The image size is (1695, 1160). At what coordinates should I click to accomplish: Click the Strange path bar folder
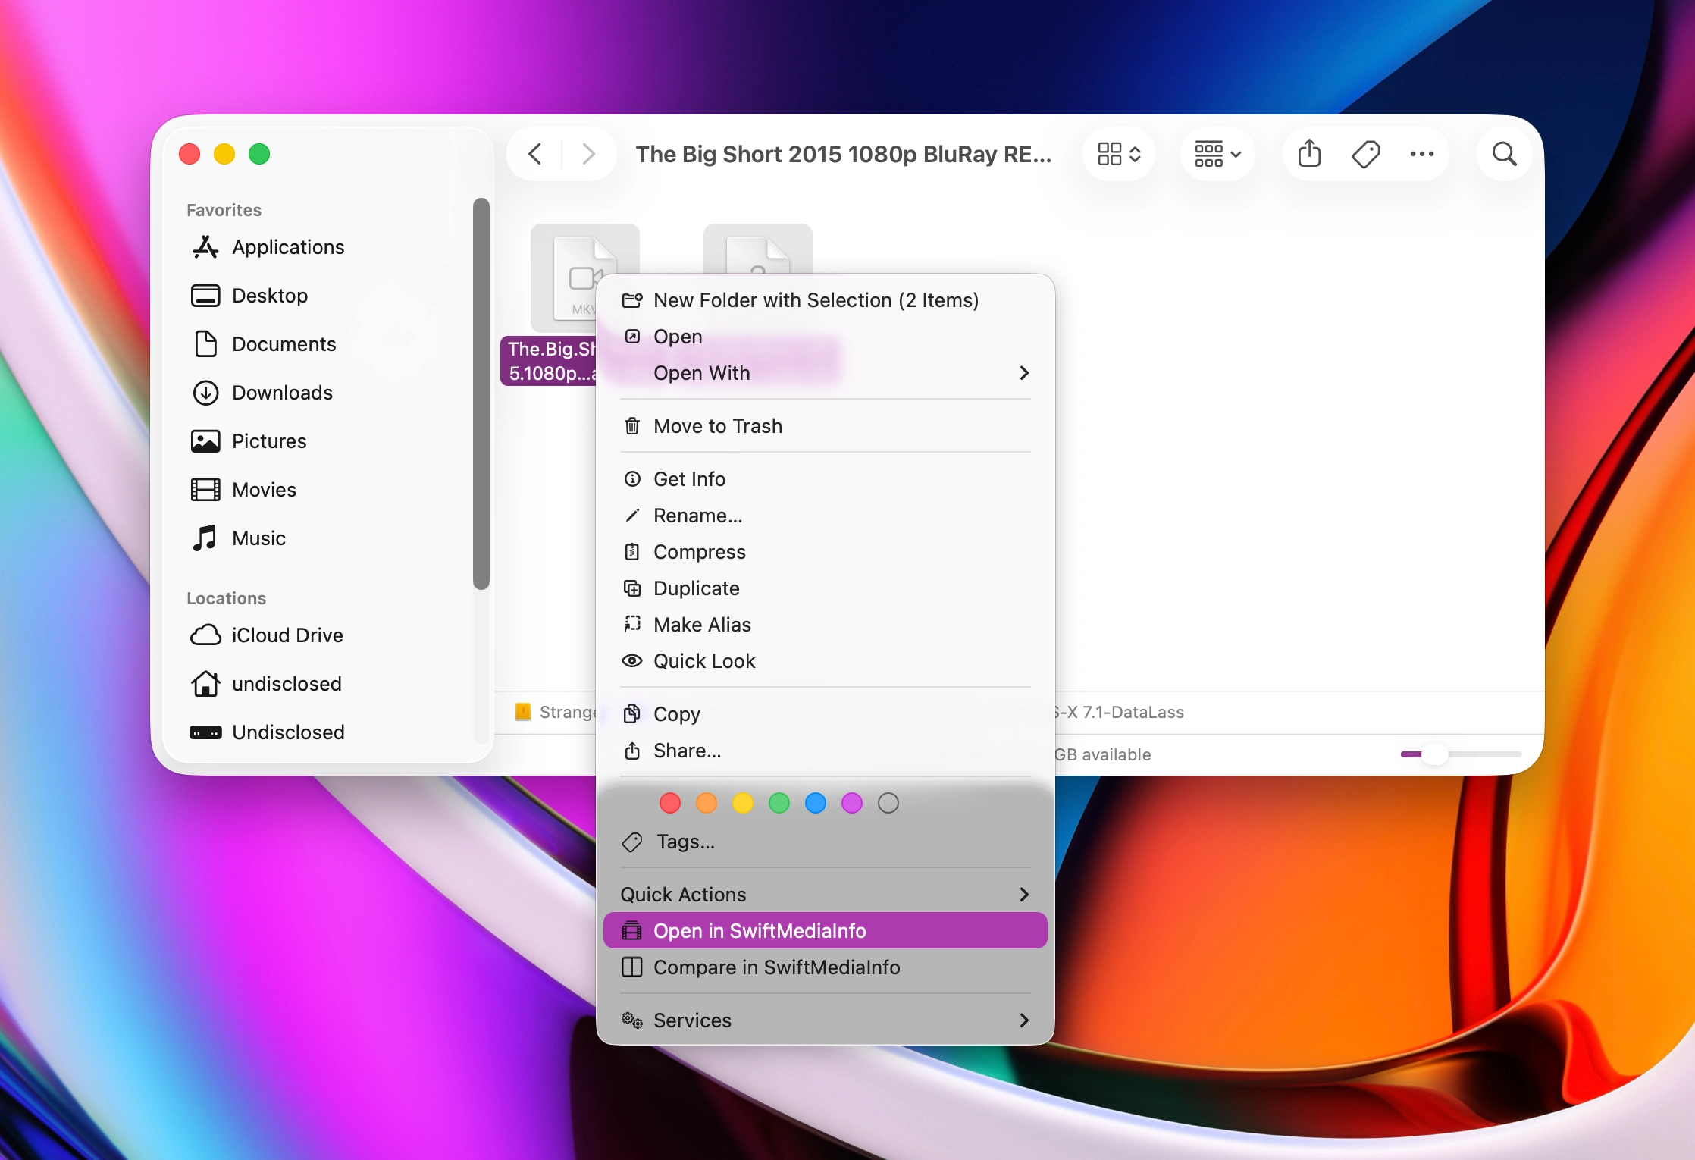[557, 712]
